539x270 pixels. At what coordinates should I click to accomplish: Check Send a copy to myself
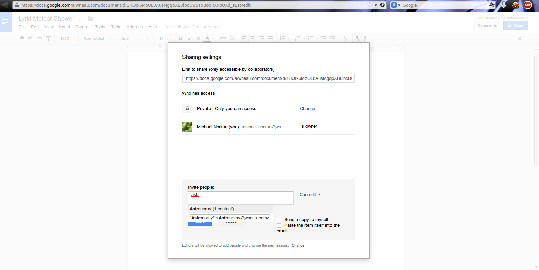click(x=279, y=220)
